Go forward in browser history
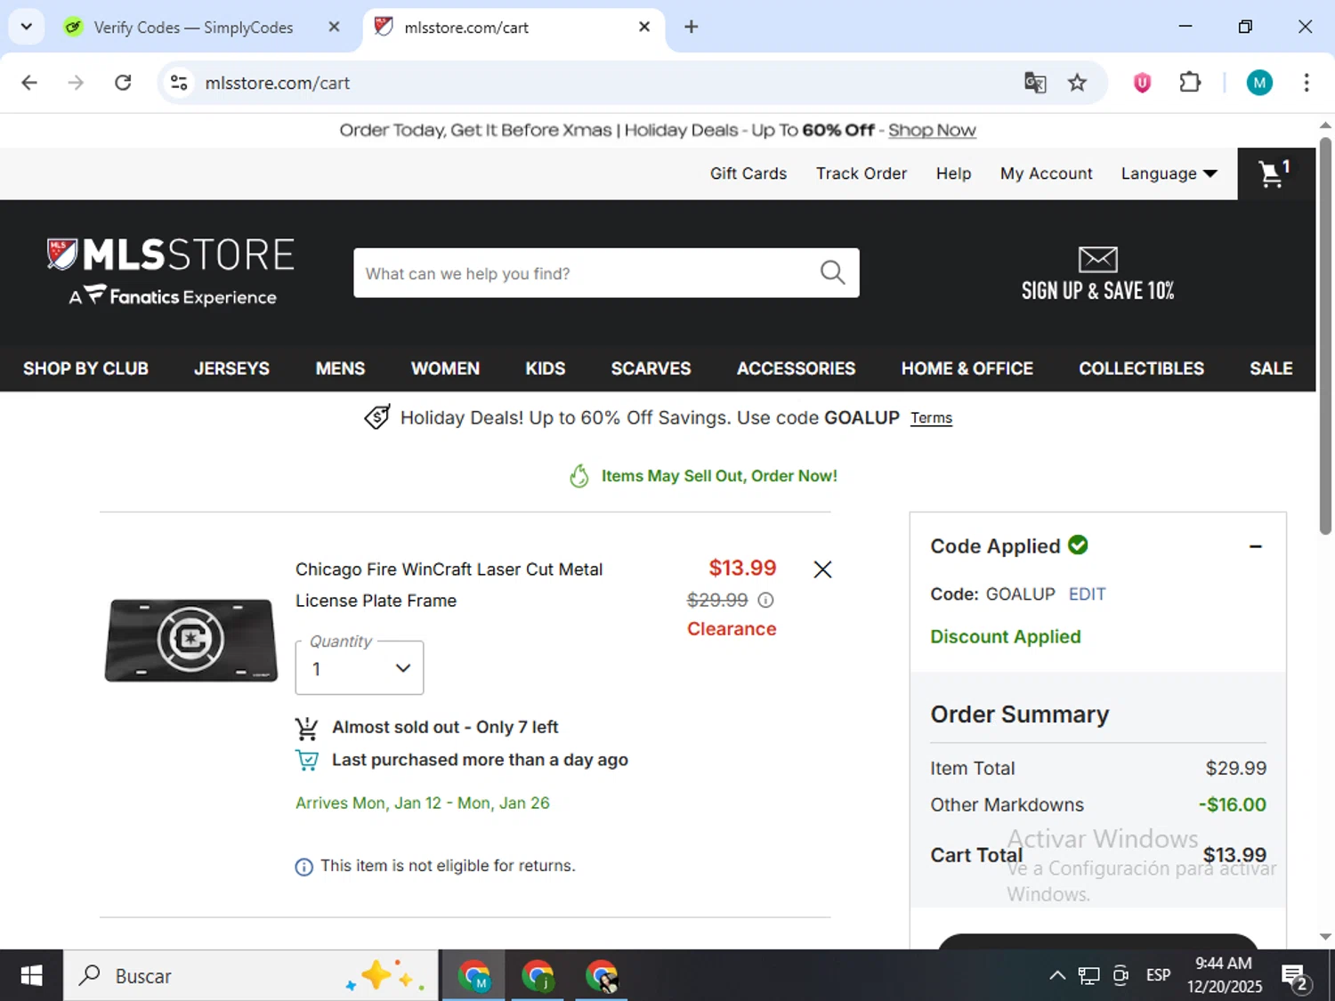Viewport: 1335px width, 1001px height. pyautogui.click(x=76, y=83)
